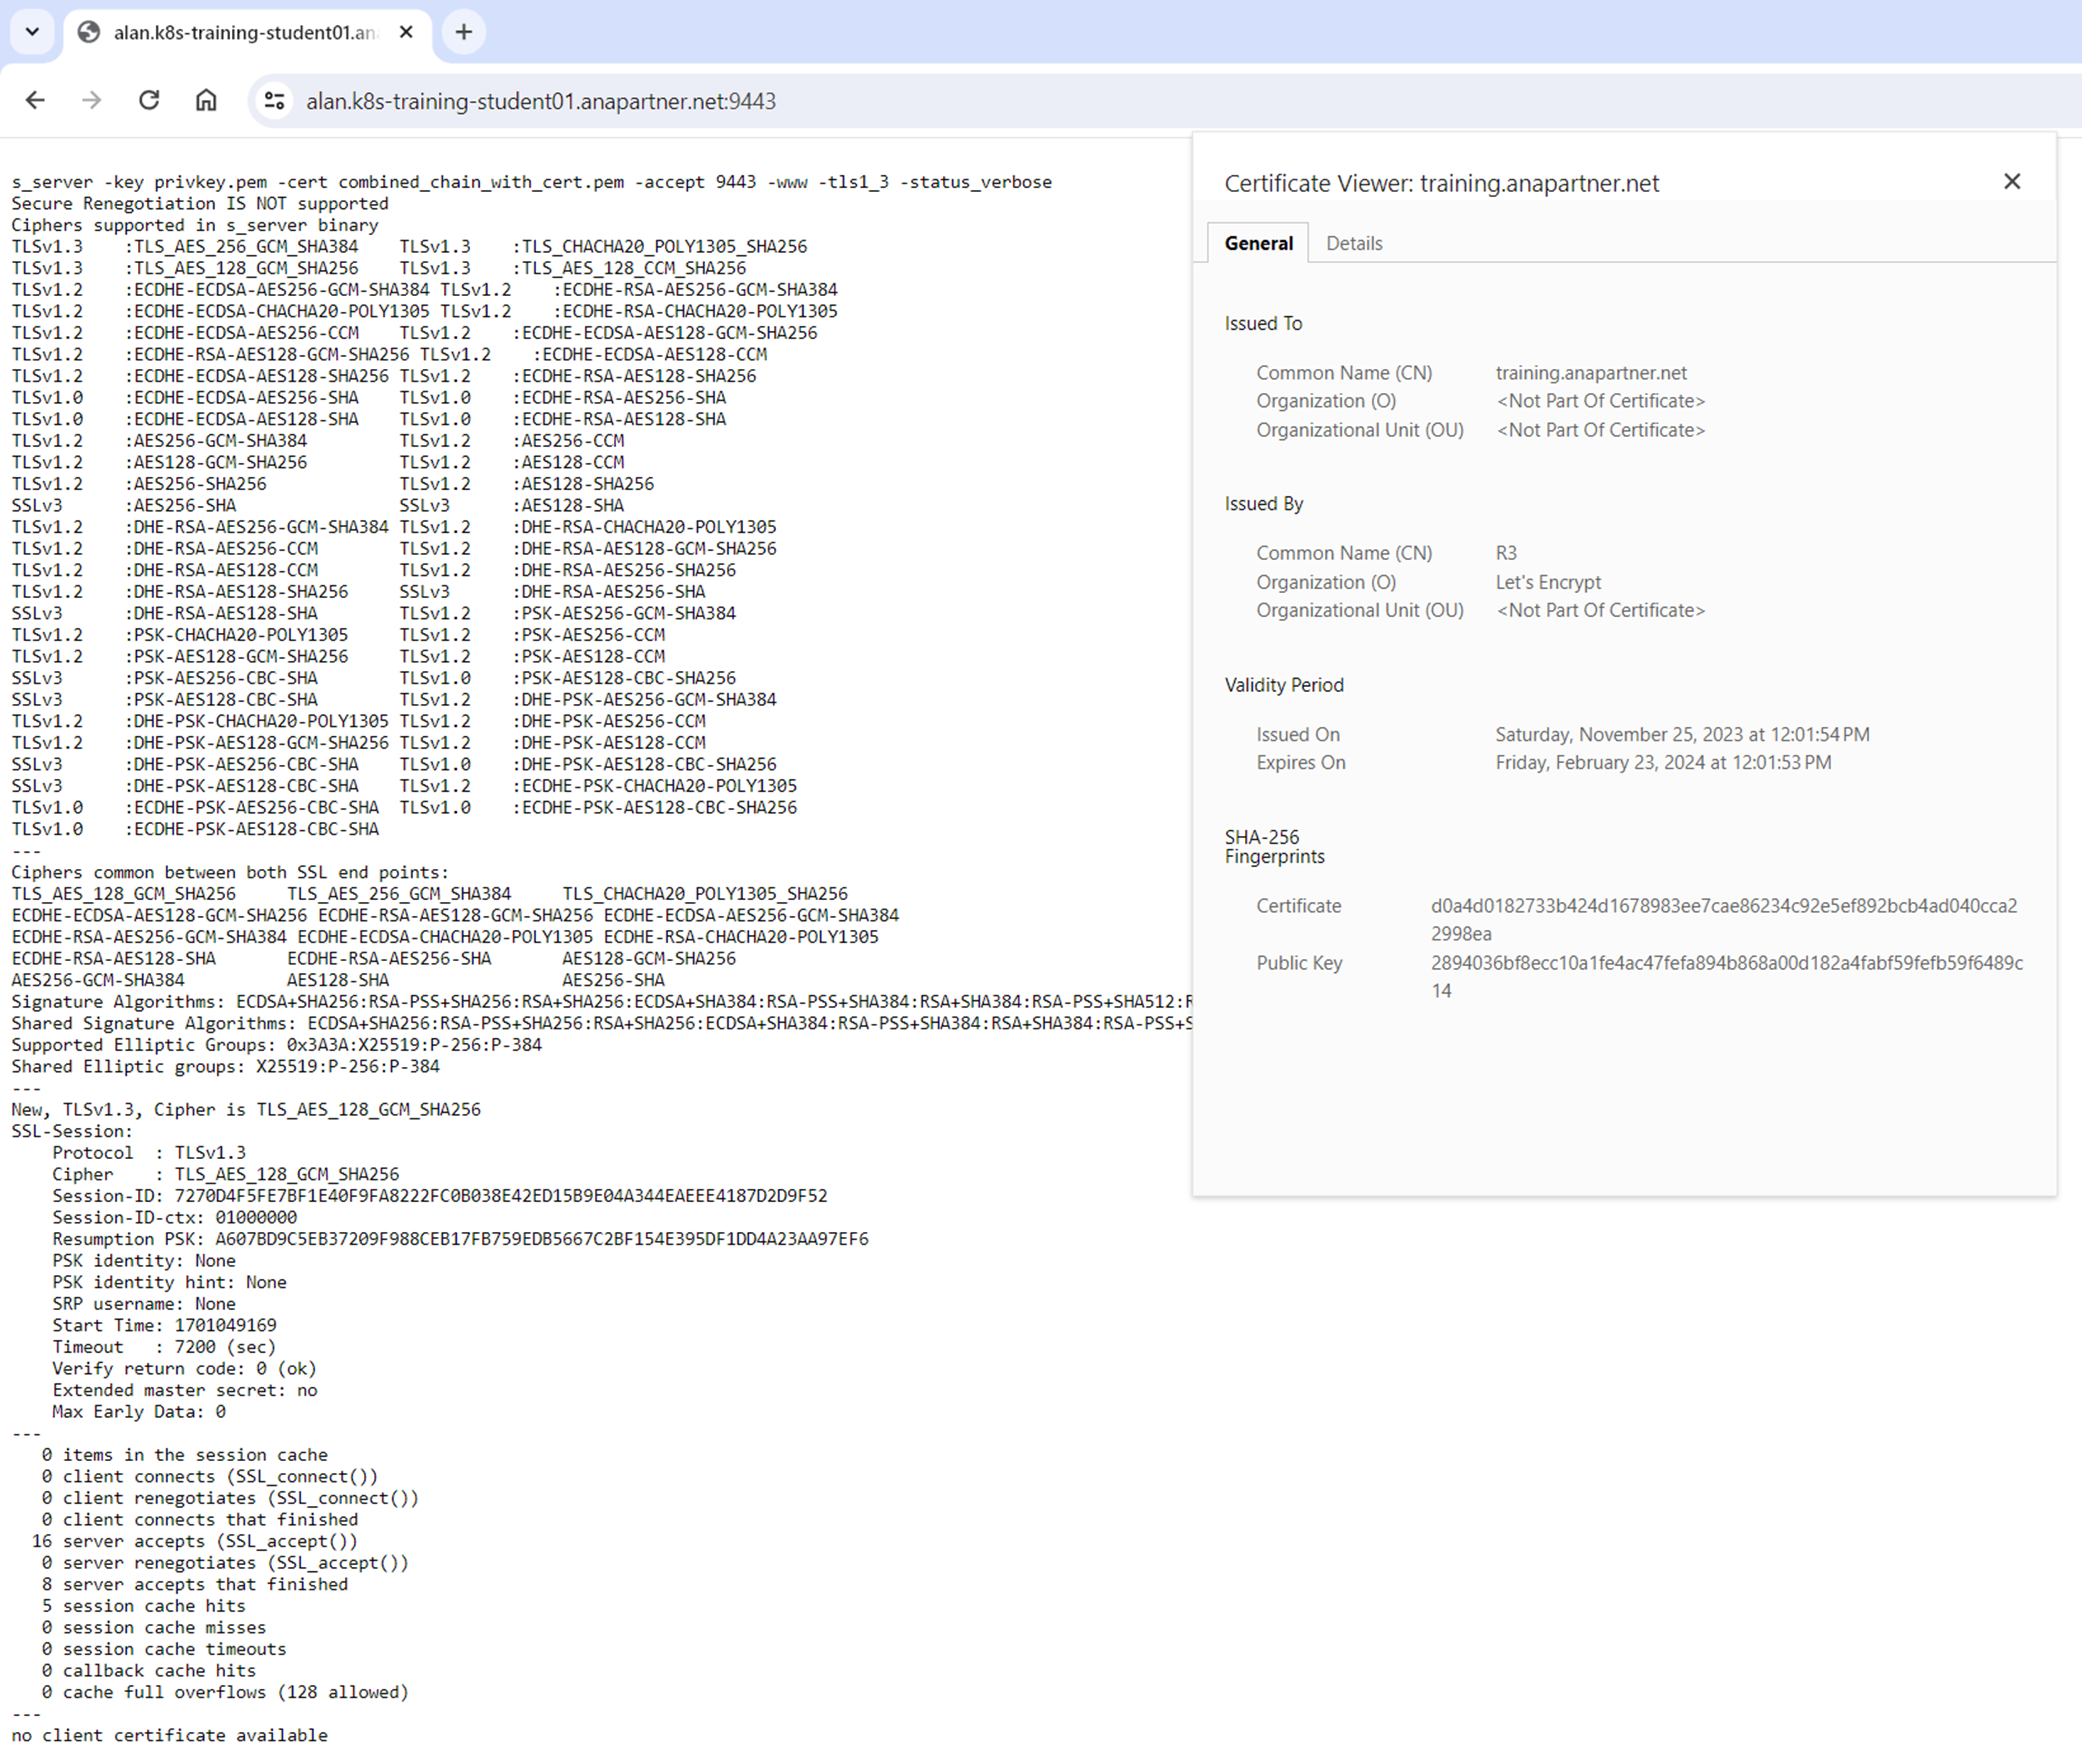Click the globe favicon on the tab

pos(89,32)
